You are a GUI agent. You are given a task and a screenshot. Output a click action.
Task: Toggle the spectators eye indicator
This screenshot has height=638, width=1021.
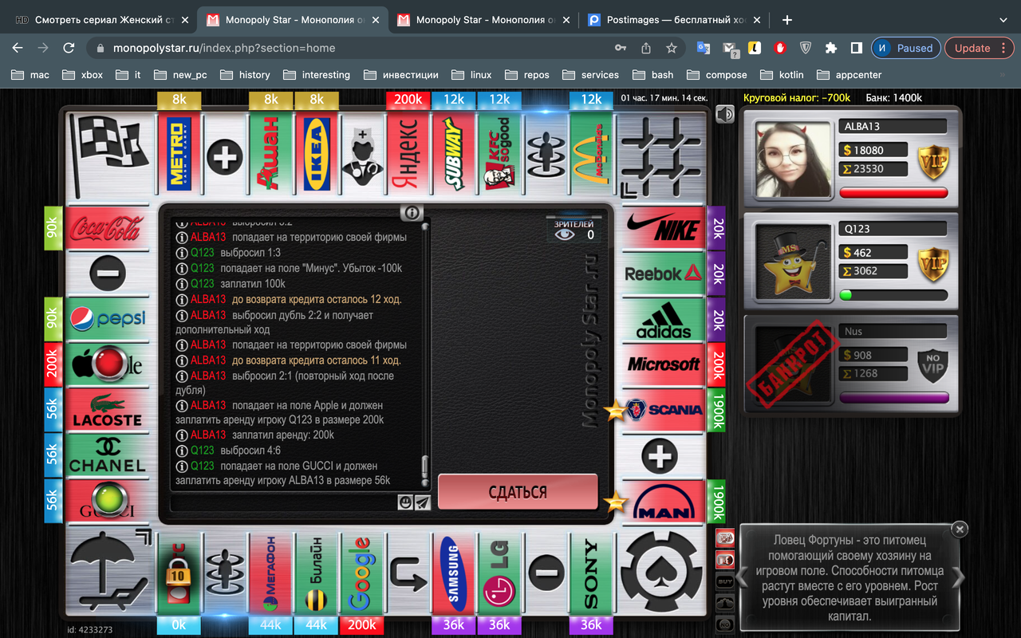pos(565,234)
